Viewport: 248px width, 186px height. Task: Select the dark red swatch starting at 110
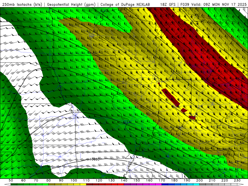pos(89,184)
